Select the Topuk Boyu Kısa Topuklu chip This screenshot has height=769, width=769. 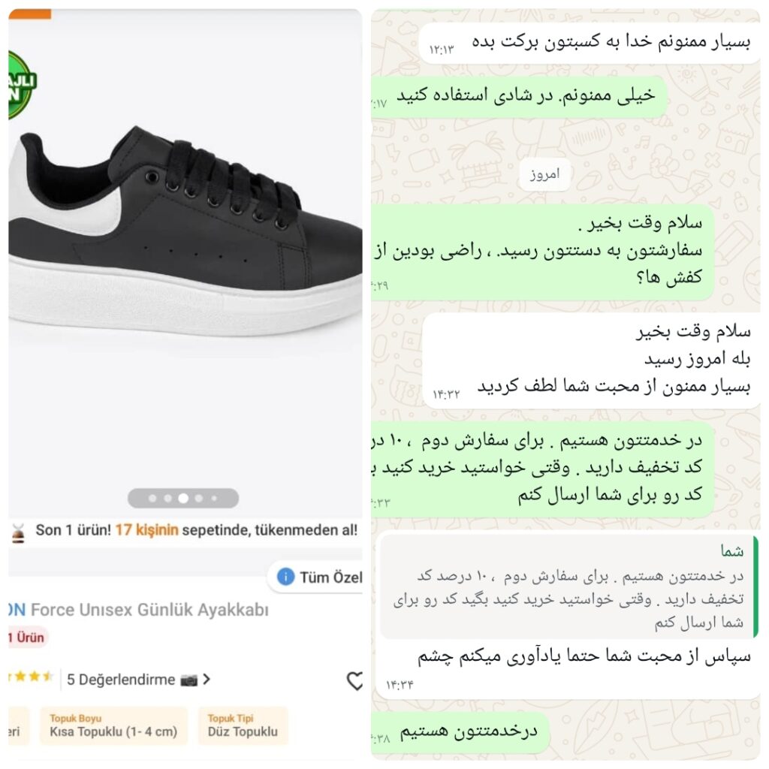[x=113, y=726]
